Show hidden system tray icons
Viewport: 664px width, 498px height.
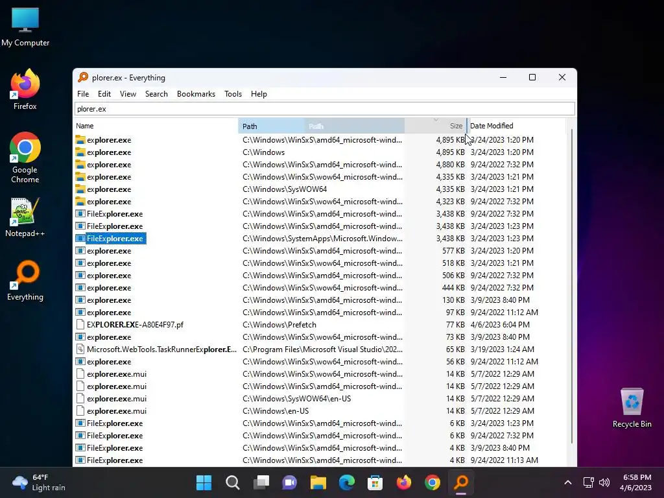pyautogui.click(x=568, y=482)
